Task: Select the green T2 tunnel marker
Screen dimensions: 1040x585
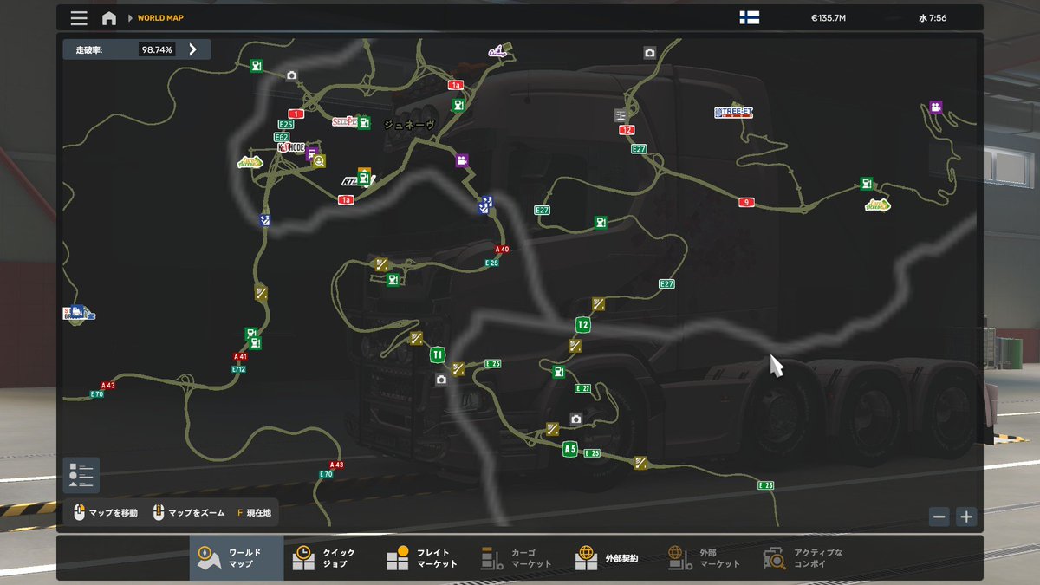Action: [x=583, y=325]
